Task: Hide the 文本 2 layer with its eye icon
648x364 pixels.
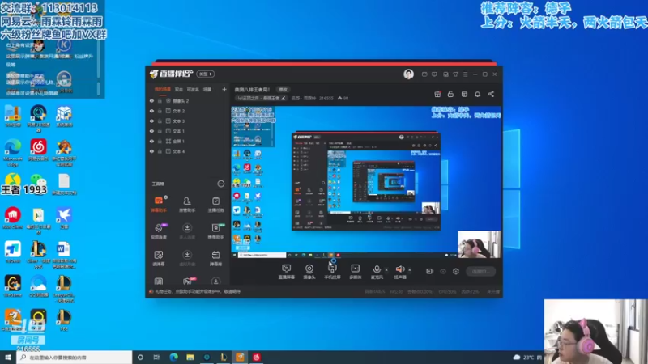Action: (x=151, y=111)
